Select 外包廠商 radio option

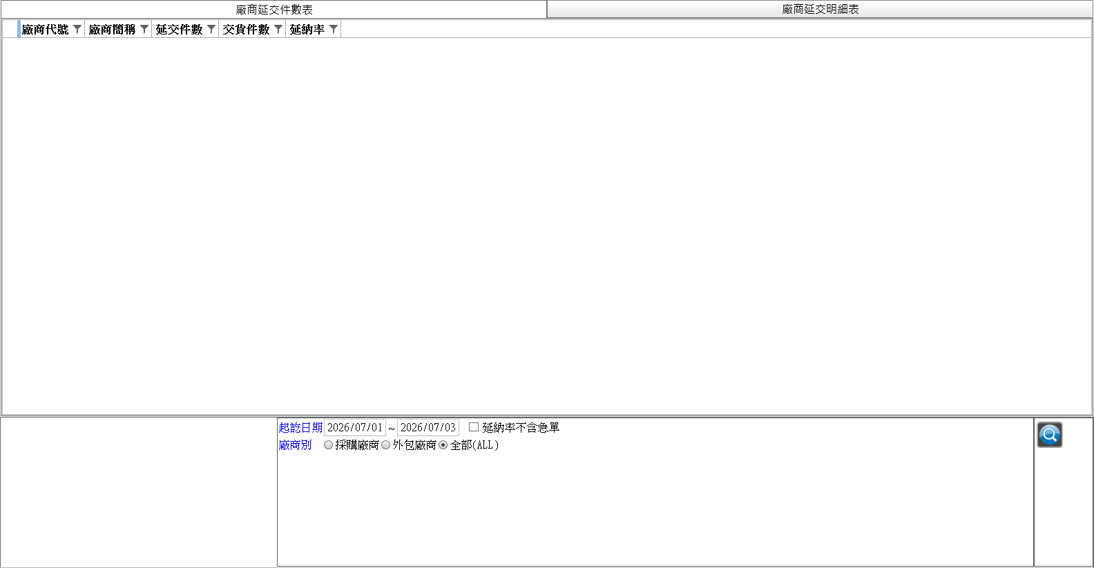point(386,445)
